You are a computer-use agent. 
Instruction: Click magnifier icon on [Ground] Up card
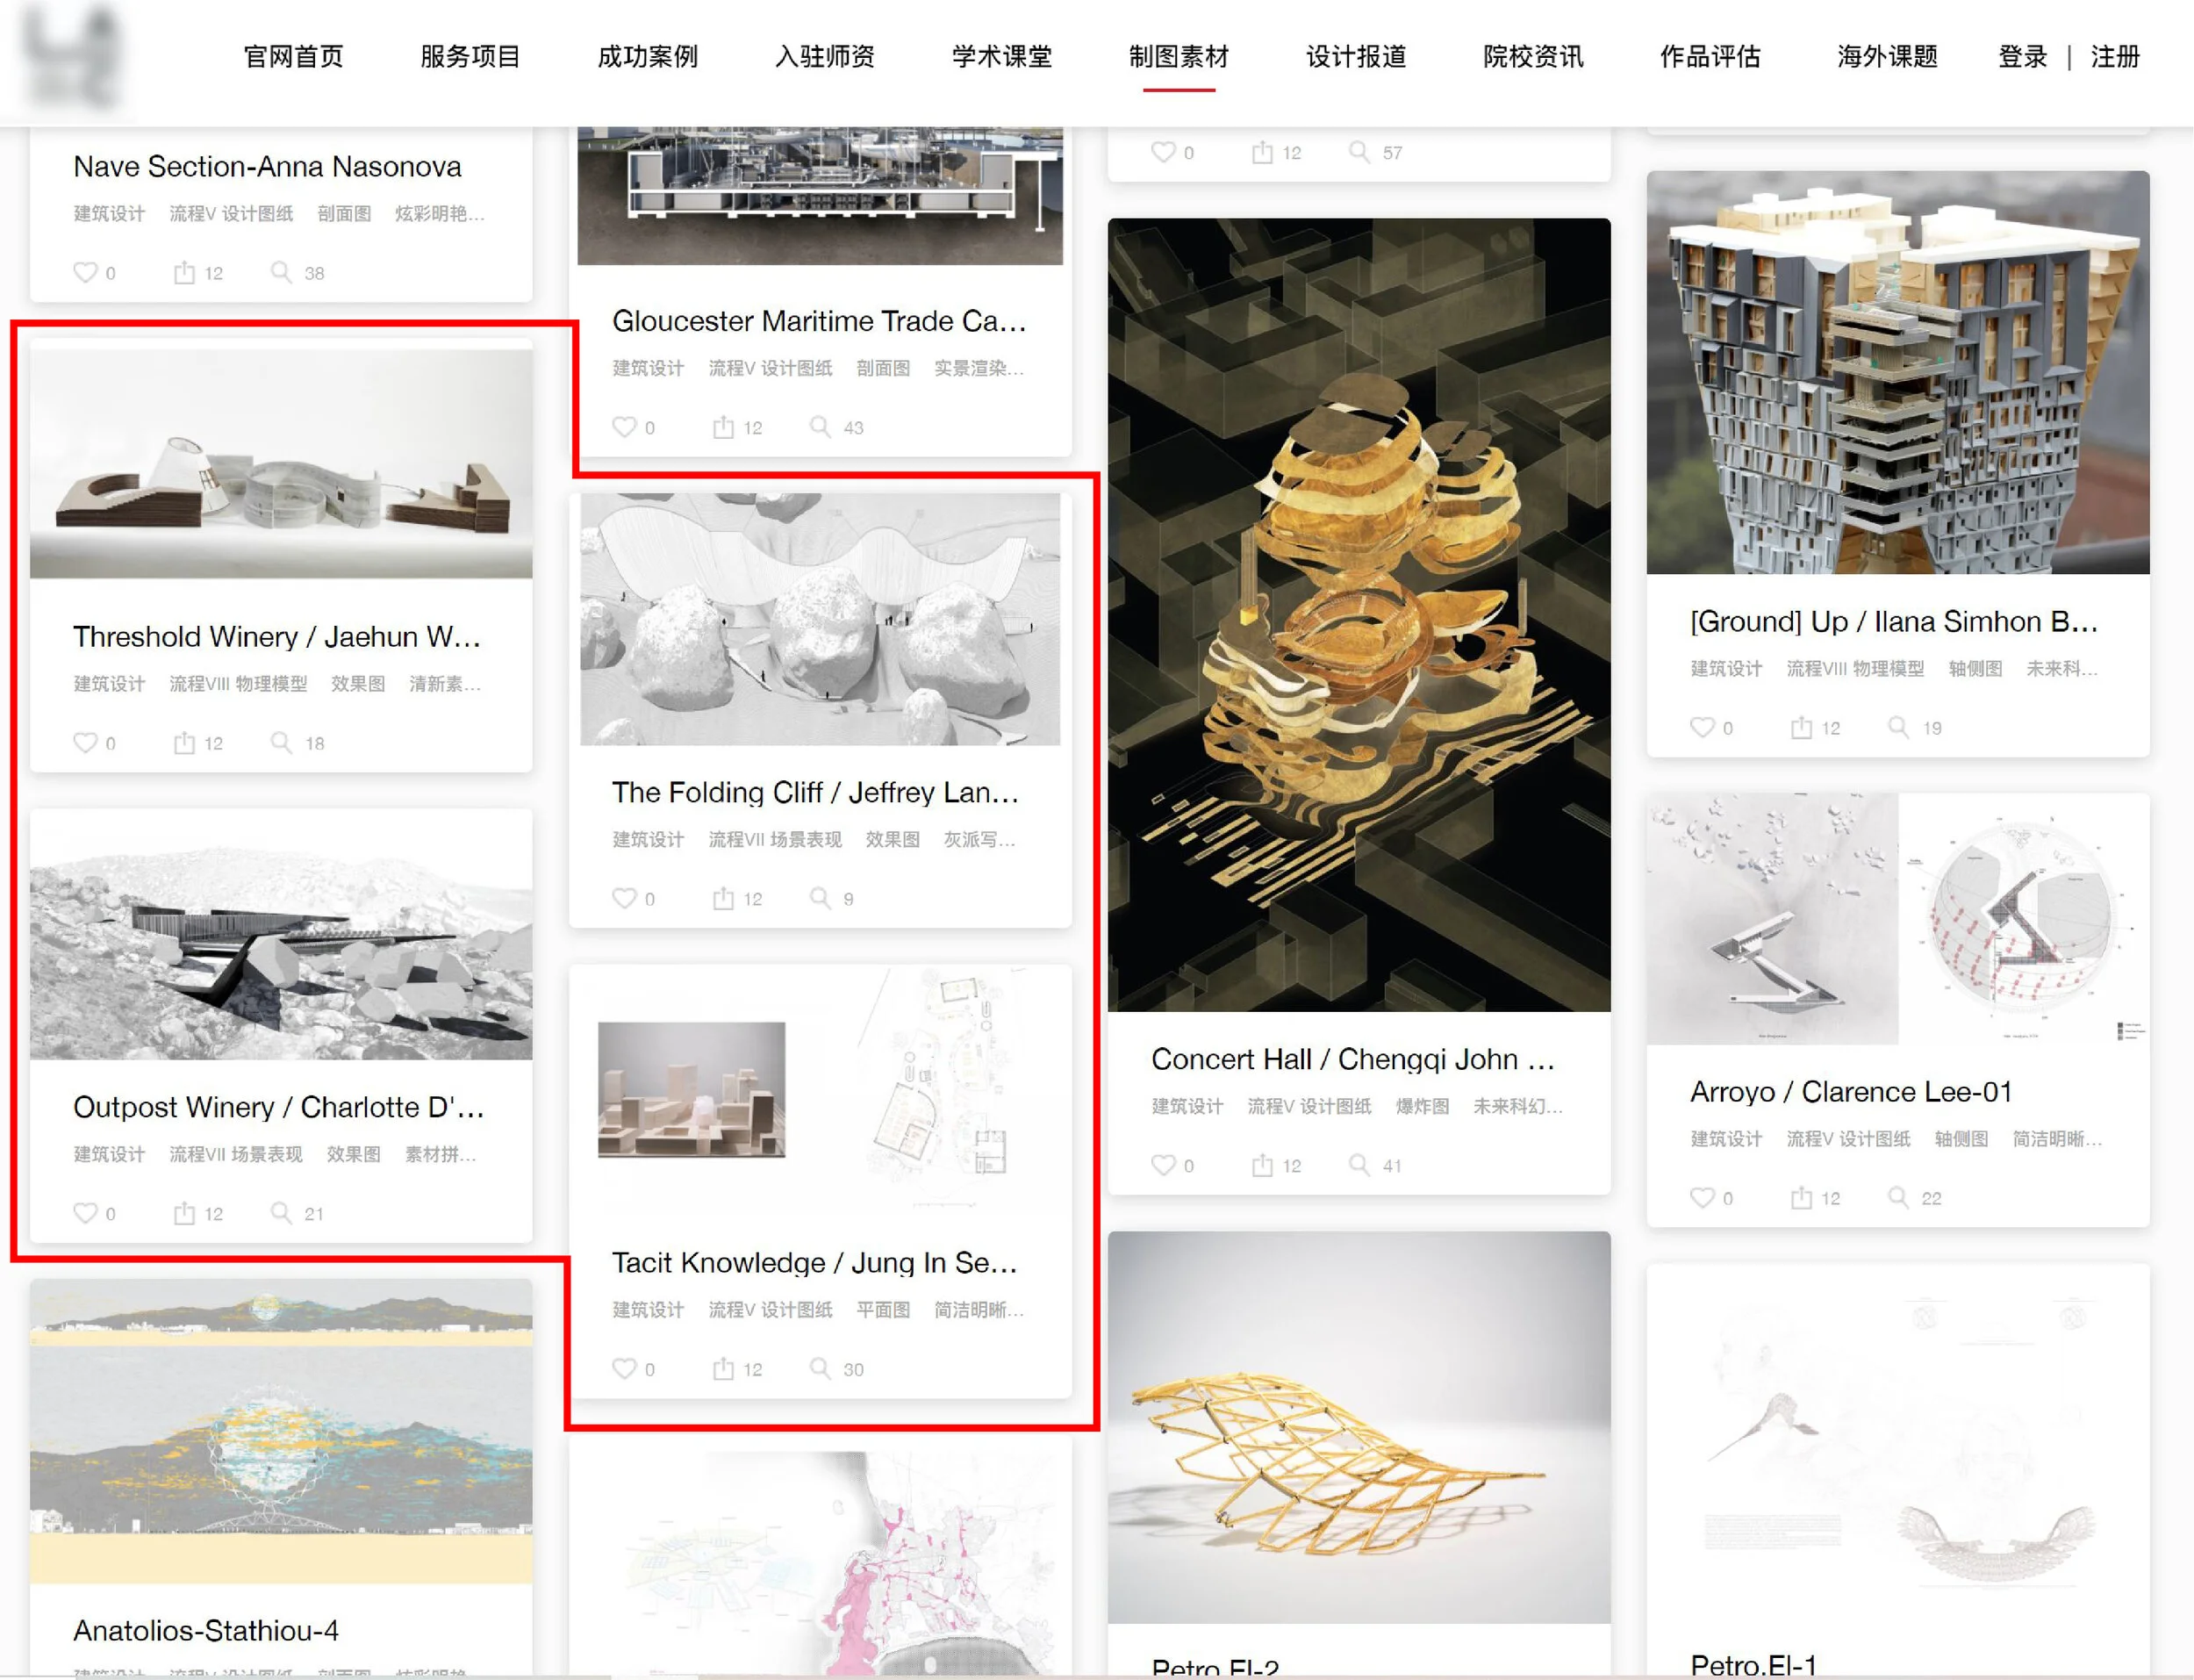click(1898, 727)
